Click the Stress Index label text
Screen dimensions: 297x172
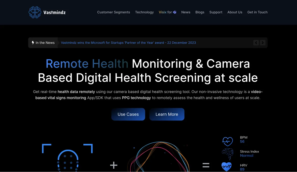[x=249, y=151]
